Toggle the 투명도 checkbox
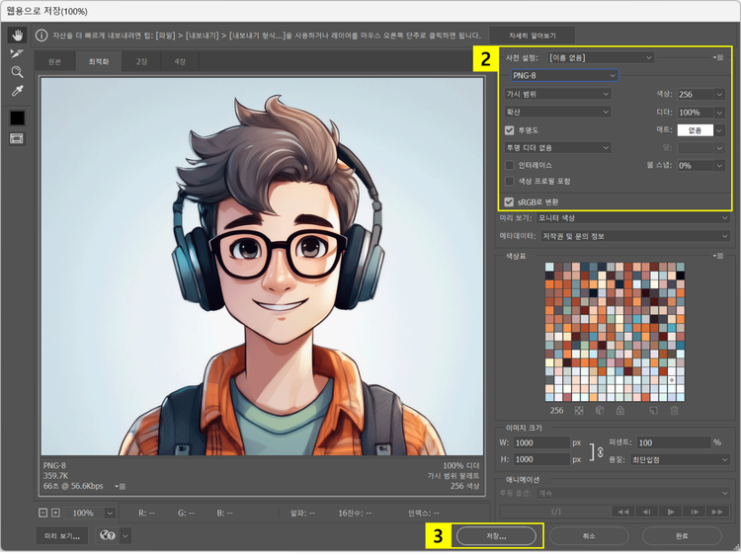The height and width of the screenshot is (558, 741). click(510, 129)
